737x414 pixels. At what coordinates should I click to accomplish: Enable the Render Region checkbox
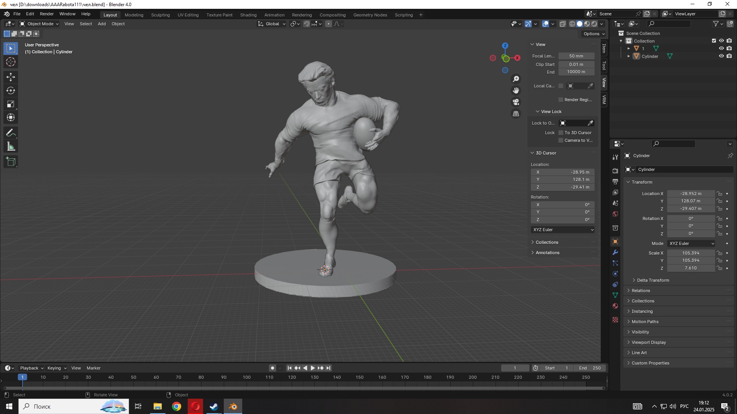tap(561, 100)
